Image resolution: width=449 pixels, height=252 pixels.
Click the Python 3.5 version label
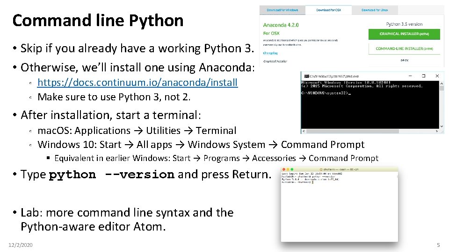pyautogui.click(x=404, y=24)
